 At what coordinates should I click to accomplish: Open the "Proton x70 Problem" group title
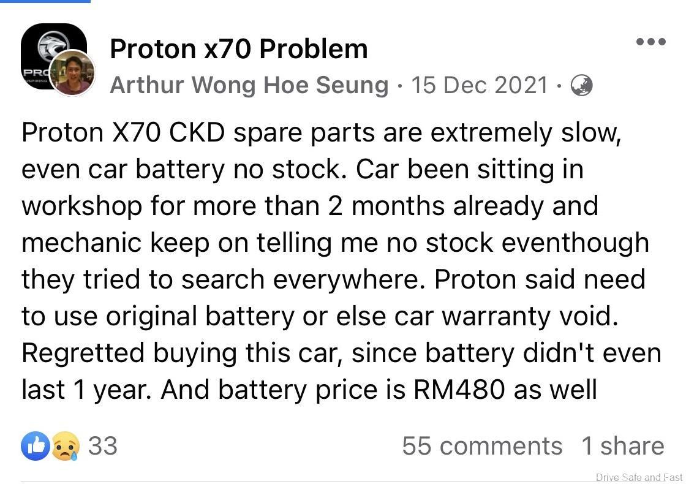[238, 48]
